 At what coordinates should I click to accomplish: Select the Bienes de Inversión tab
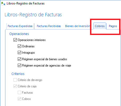[78, 26]
